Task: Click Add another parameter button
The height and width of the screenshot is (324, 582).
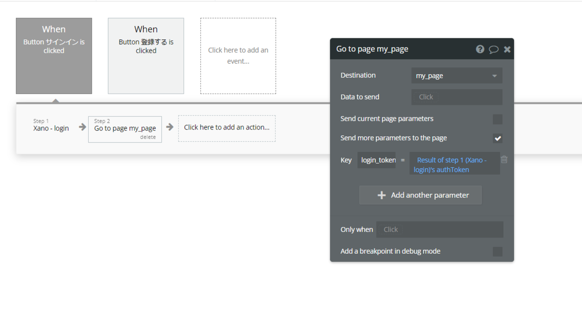Action: (x=420, y=195)
